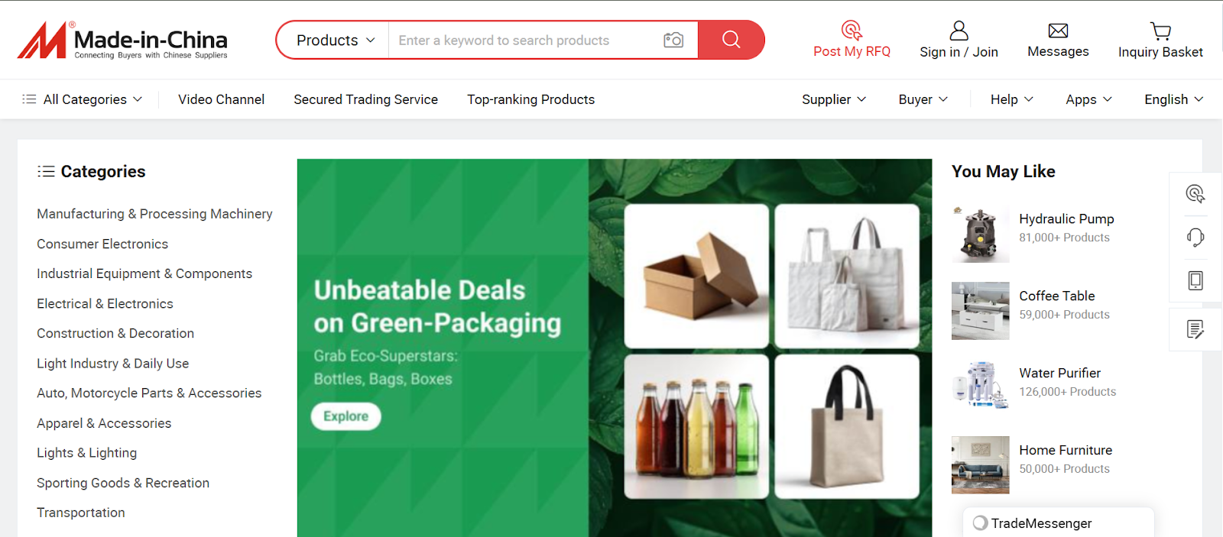The width and height of the screenshot is (1223, 537).
Task: Click the mobile app sidebar icon
Action: tap(1195, 280)
